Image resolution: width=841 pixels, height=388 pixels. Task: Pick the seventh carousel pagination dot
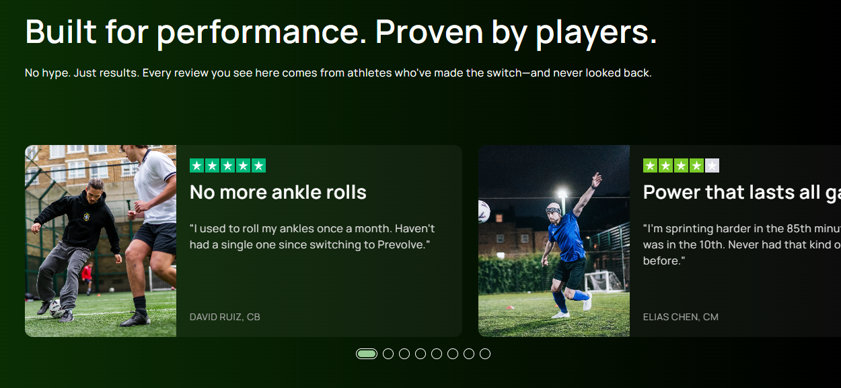469,354
